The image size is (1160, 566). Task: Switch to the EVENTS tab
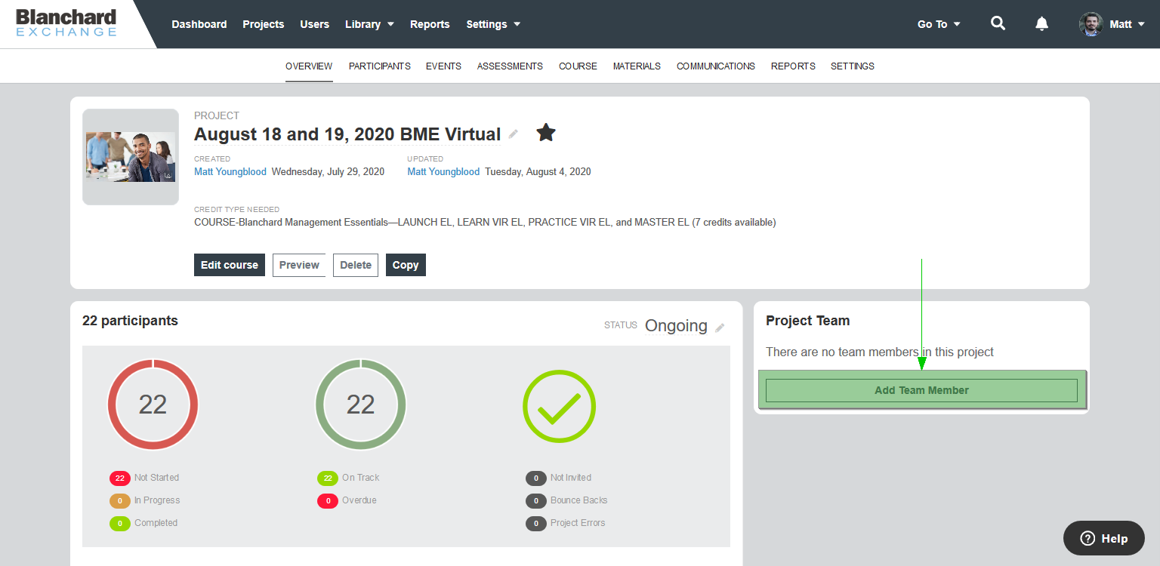click(443, 66)
